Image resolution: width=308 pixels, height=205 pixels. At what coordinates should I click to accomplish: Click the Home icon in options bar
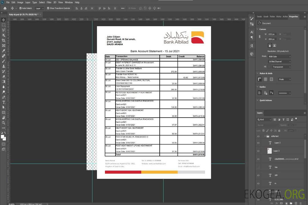click(x=5, y=8)
